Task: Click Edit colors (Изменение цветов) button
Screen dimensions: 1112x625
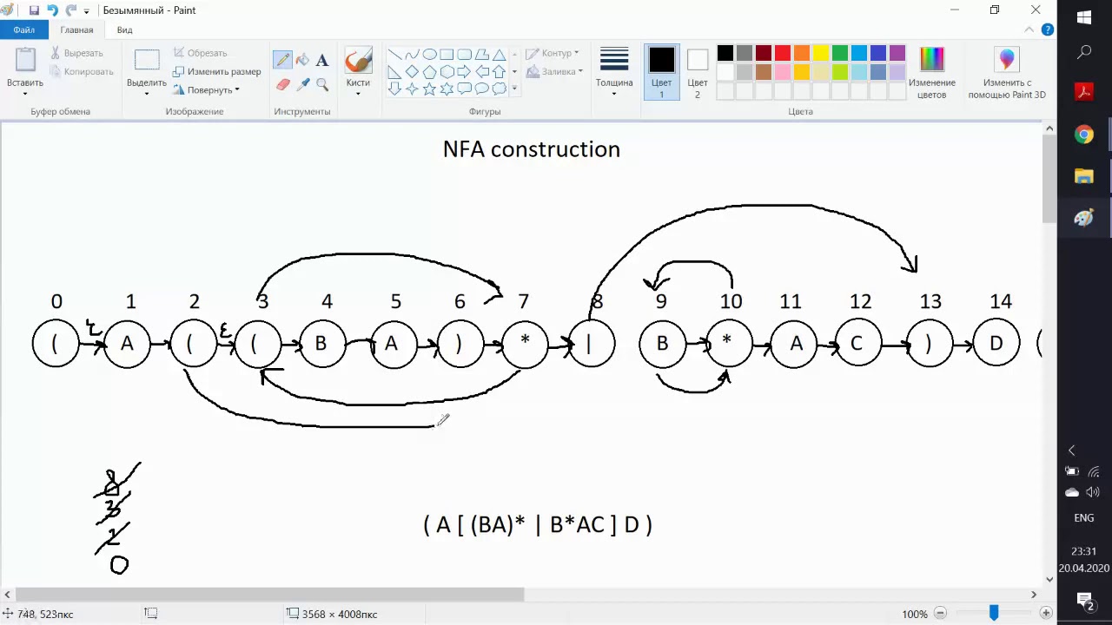Action: 931,72
